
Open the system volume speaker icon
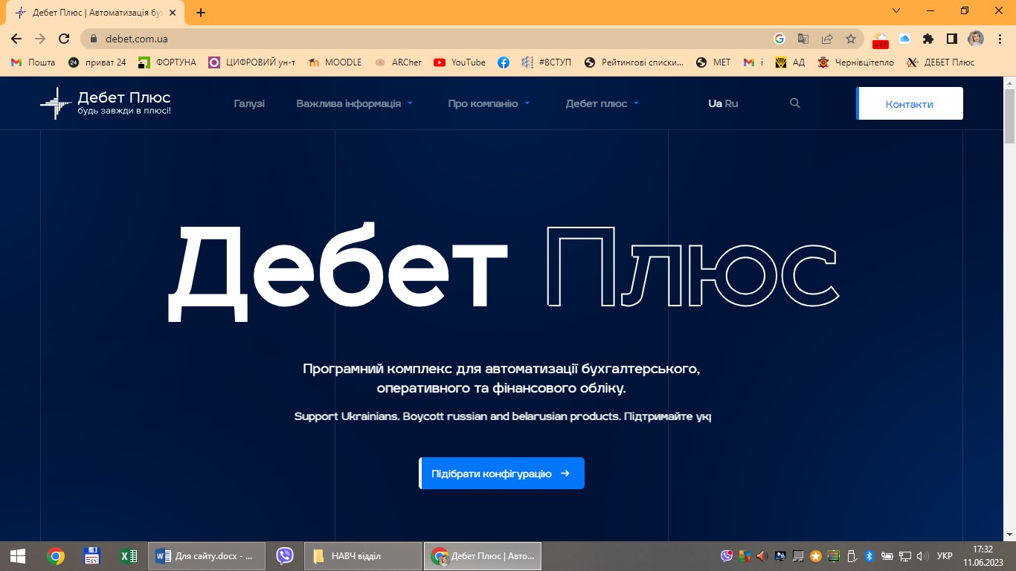(x=923, y=556)
